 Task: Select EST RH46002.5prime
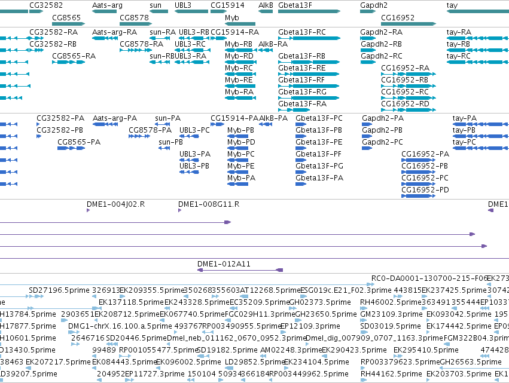click(x=391, y=302)
